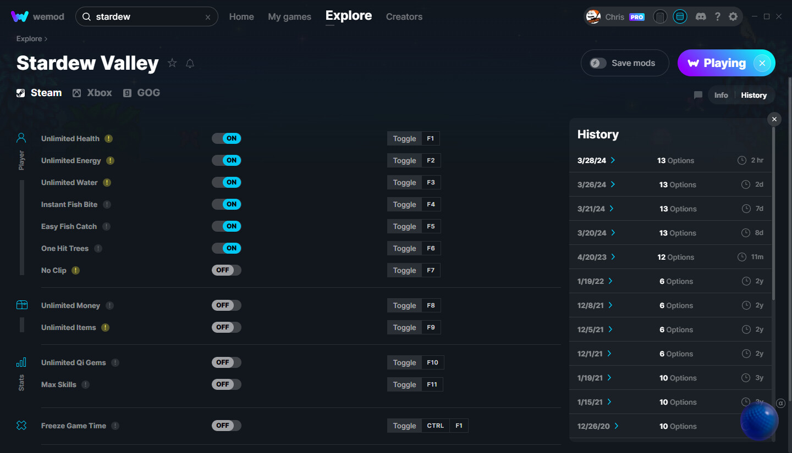Select the Xbox platform tab

92,93
